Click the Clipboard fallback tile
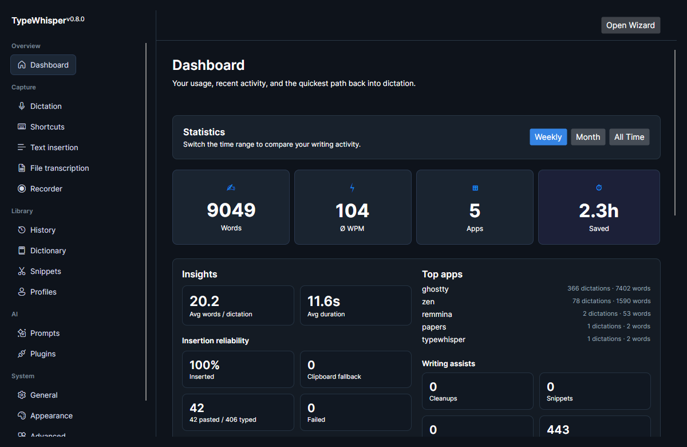 (356, 369)
